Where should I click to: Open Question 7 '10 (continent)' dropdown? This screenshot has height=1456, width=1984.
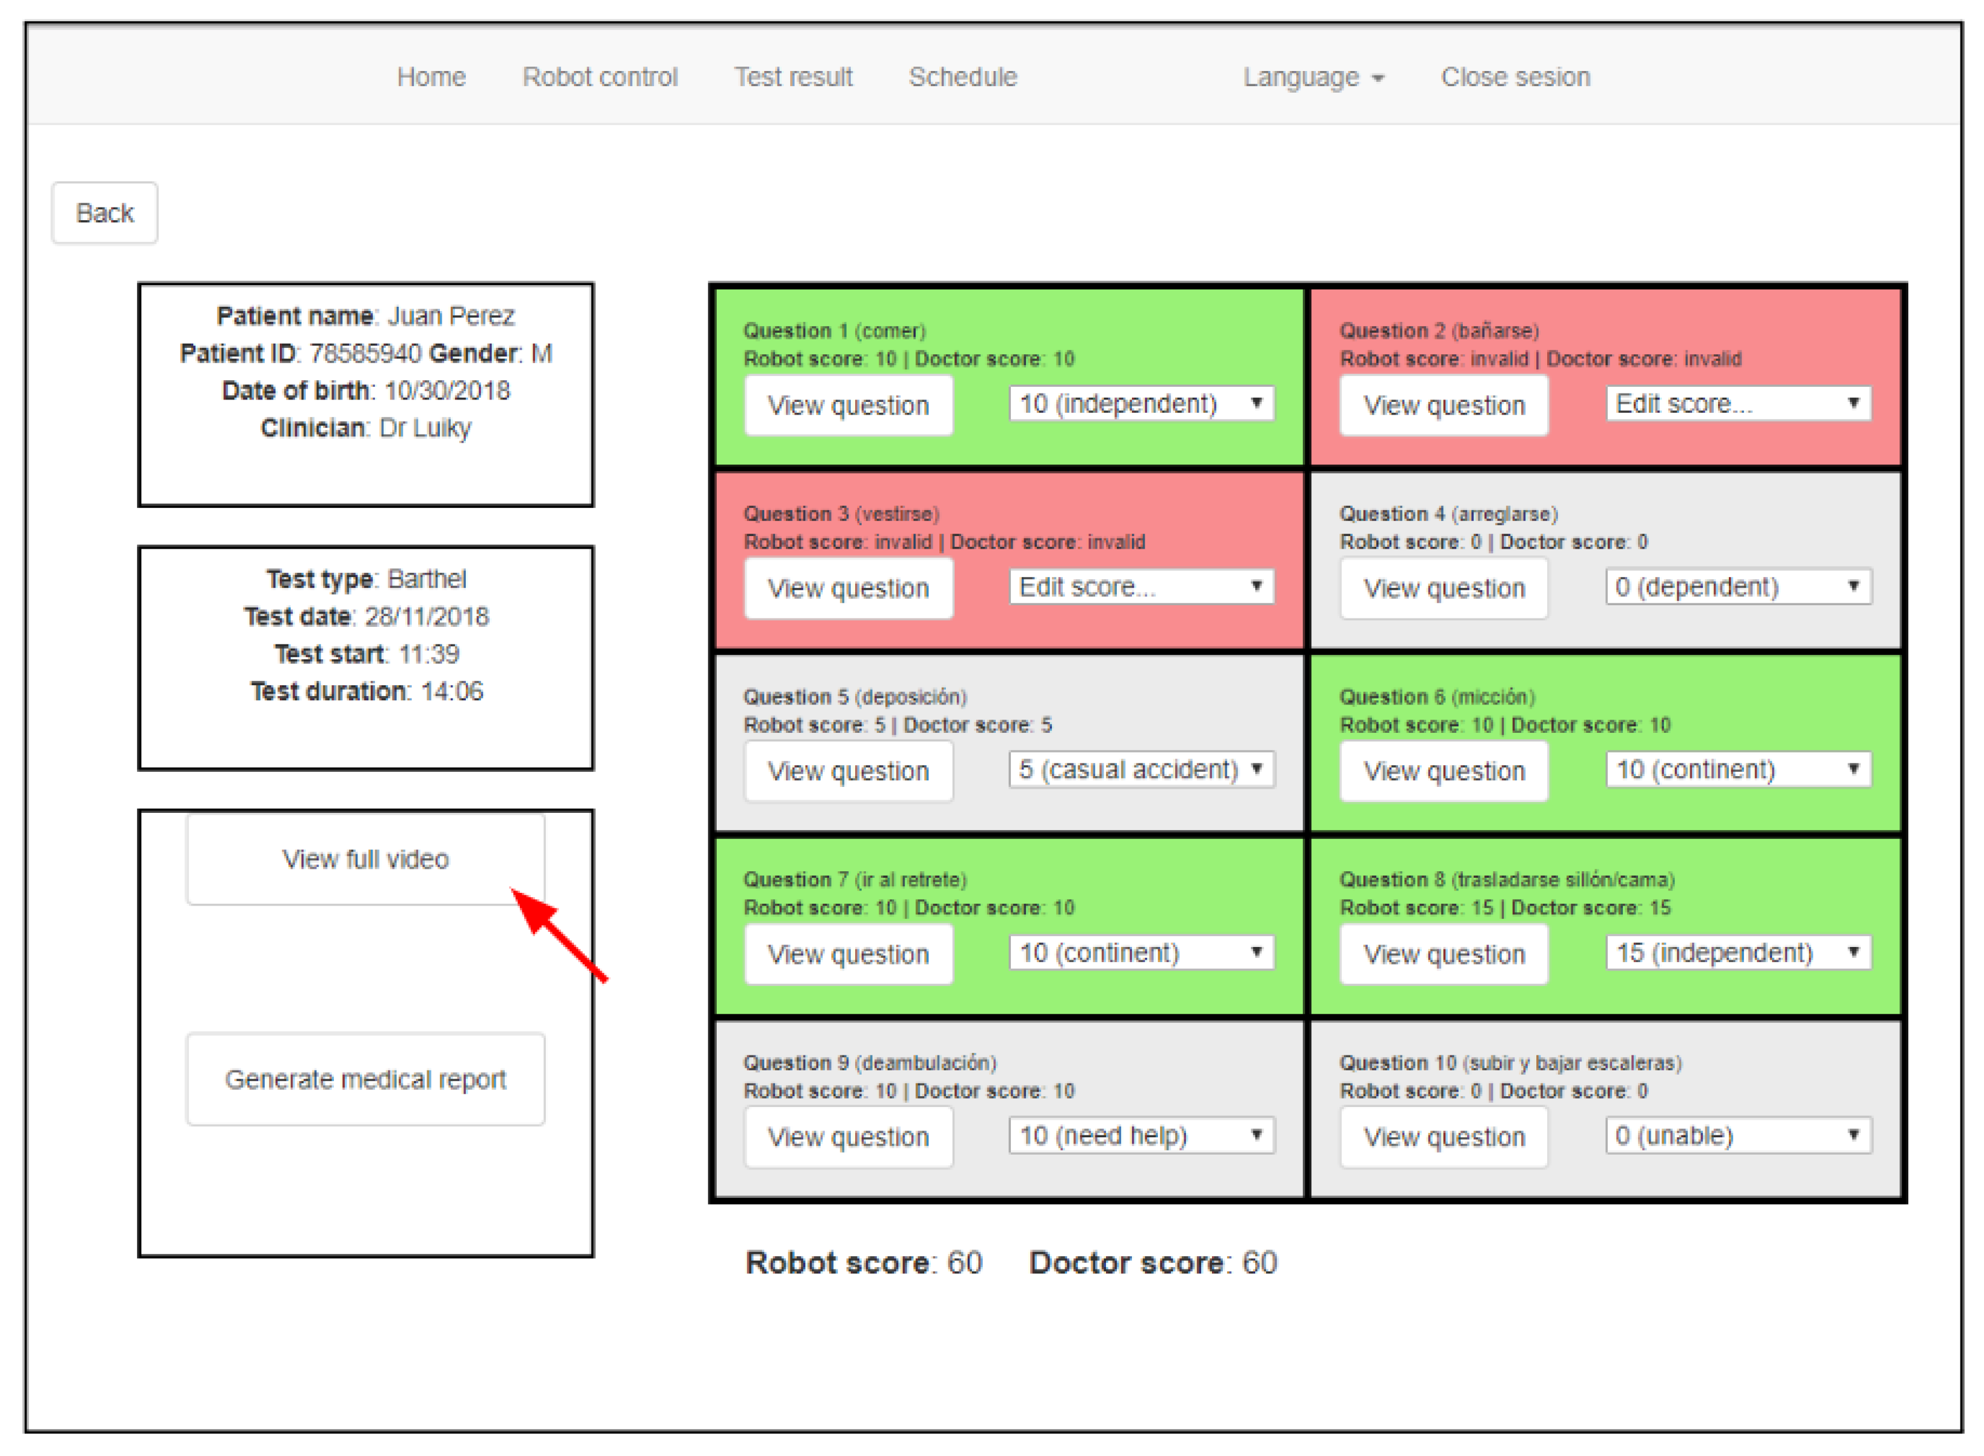click(x=1142, y=953)
